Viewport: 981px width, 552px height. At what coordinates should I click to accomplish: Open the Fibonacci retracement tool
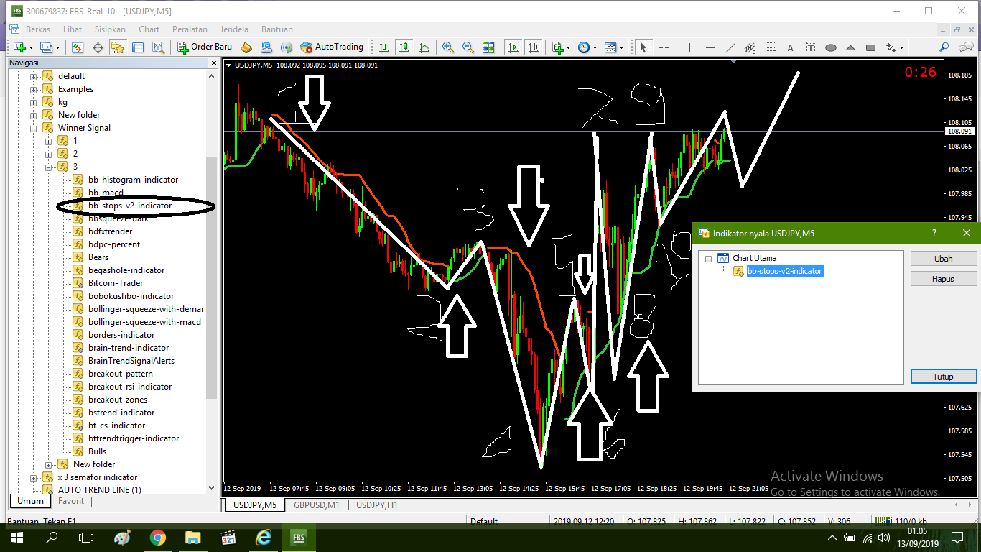(x=771, y=47)
